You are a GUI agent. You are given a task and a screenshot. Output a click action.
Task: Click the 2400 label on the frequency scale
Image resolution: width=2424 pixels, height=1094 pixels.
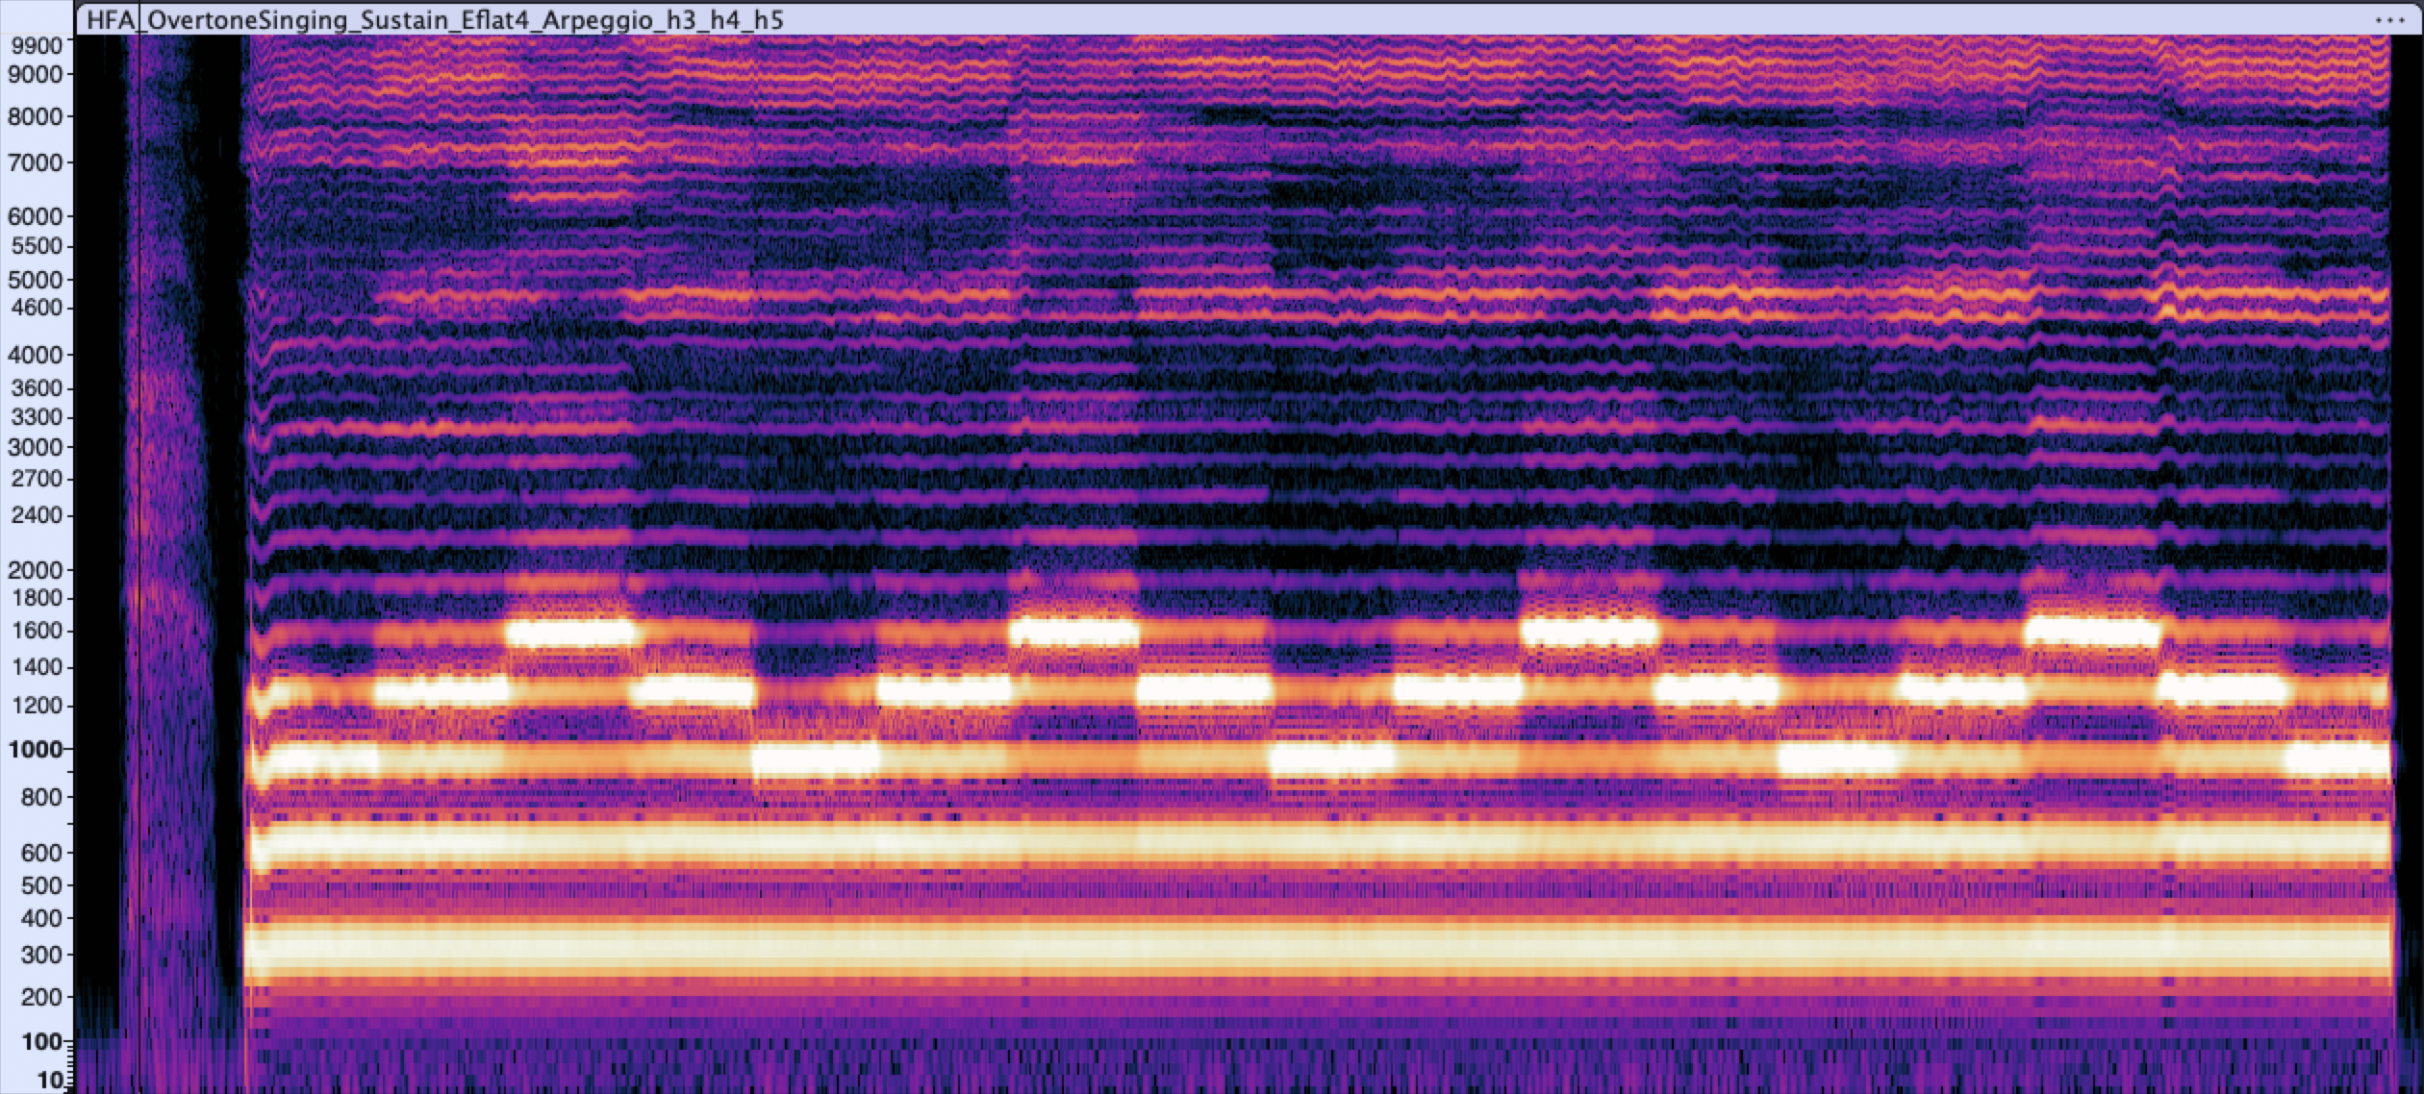pos(38,517)
